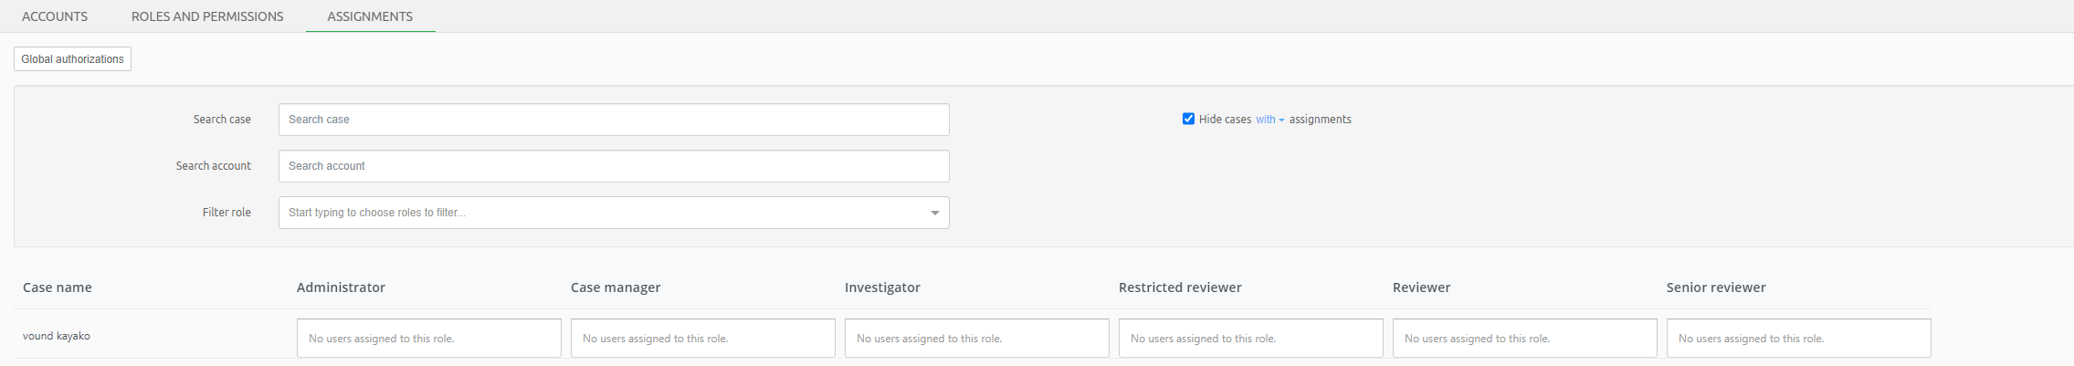Click the Case manager assignment box
The height and width of the screenshot is (366, 2074).
702,338
